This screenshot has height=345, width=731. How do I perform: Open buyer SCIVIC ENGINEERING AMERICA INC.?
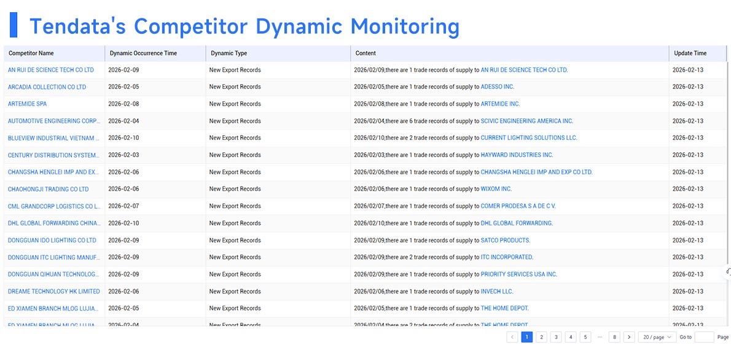(x=527, y=120)
